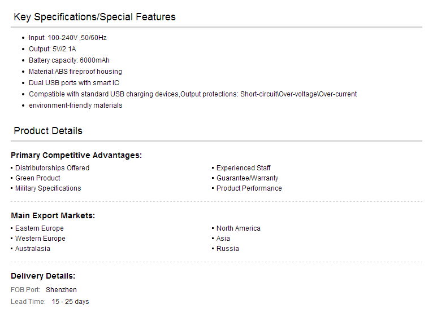Select Distributorships Offered item
Viewport: 446px width, 313px height.
(x=53, y=168)
